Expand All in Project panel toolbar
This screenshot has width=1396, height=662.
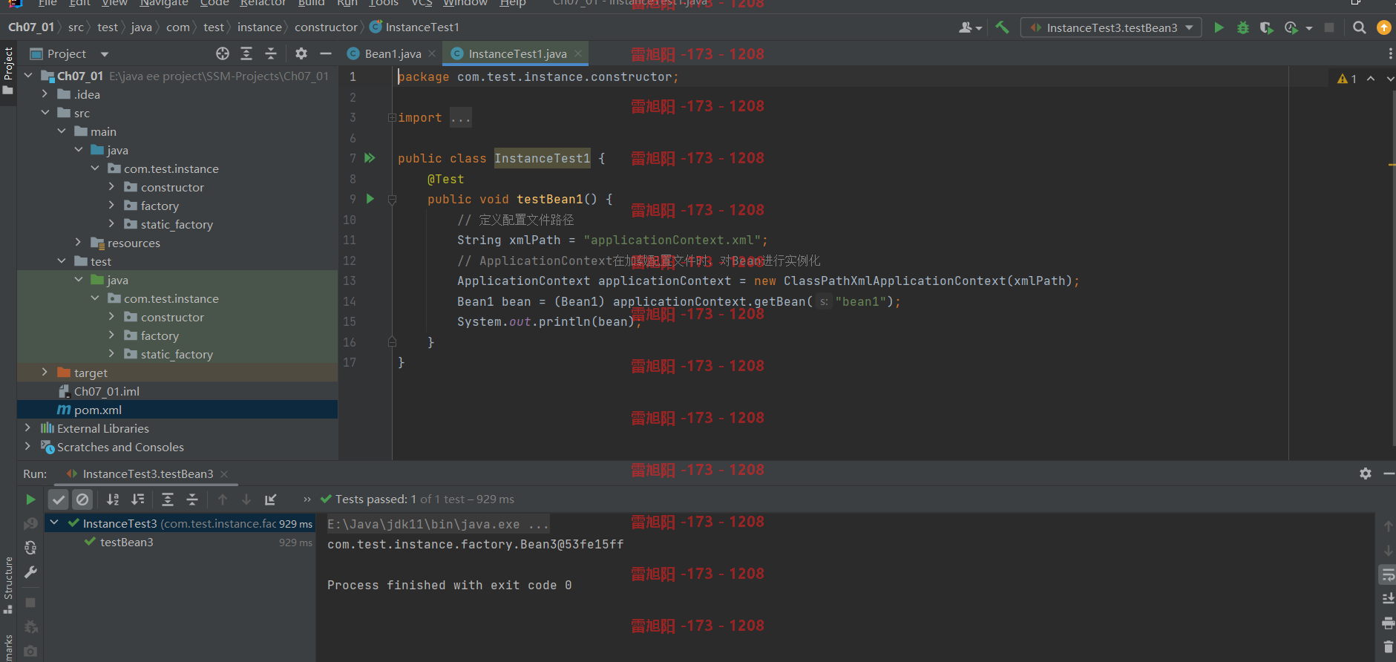click(x=246, y=53)
